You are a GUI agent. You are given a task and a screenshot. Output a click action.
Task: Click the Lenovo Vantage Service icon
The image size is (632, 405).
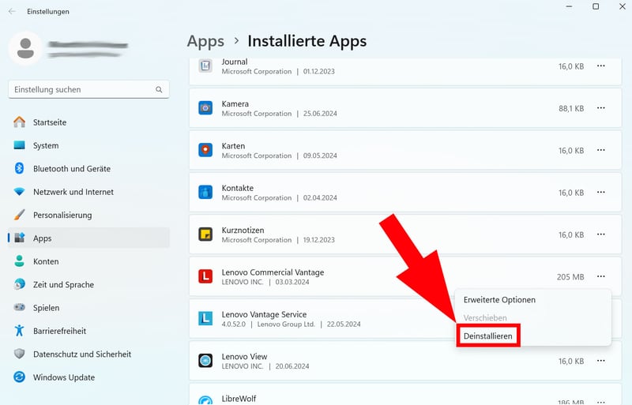click(x=205, y=318)
